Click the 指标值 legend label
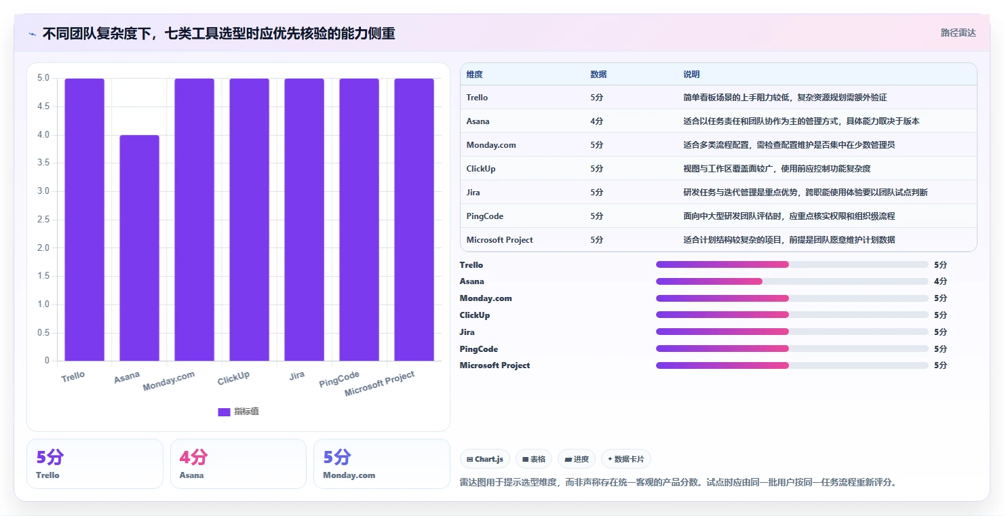 [246, 412]
